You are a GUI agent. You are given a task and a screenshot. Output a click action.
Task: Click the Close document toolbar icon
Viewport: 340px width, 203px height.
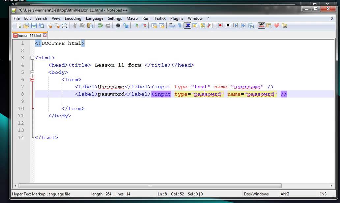click(x=49, y=26)
